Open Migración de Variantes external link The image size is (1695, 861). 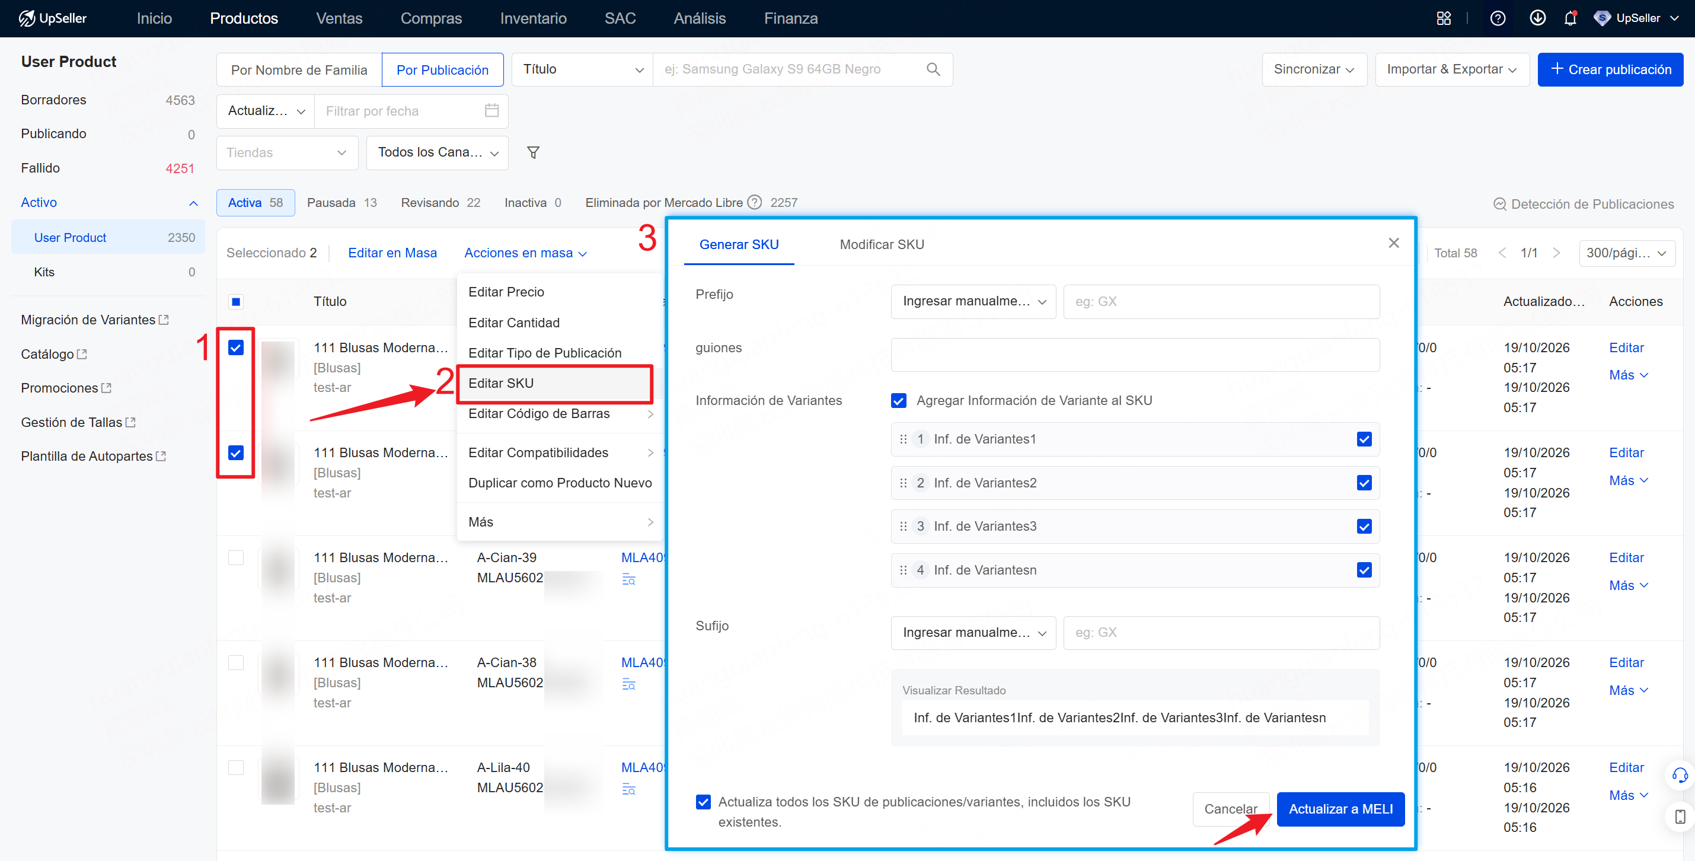95,319
